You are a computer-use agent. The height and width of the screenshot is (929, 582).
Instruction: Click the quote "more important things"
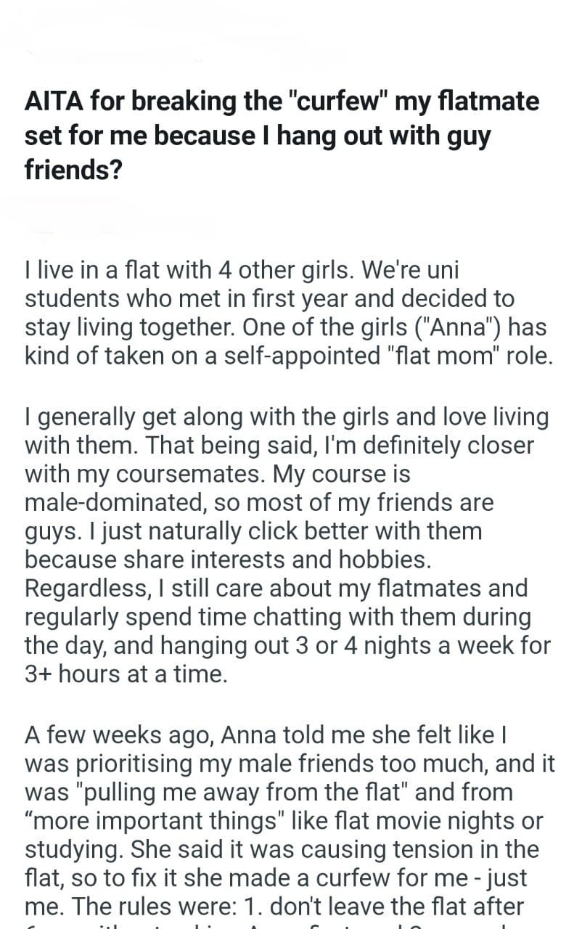click(164, 820)
